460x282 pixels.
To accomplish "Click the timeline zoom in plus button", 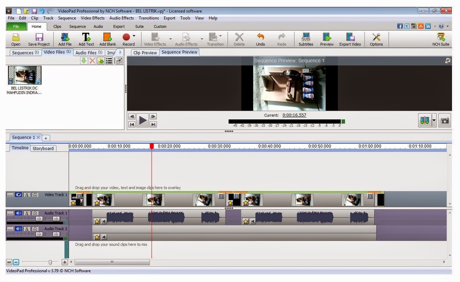I will click(65, 262).
